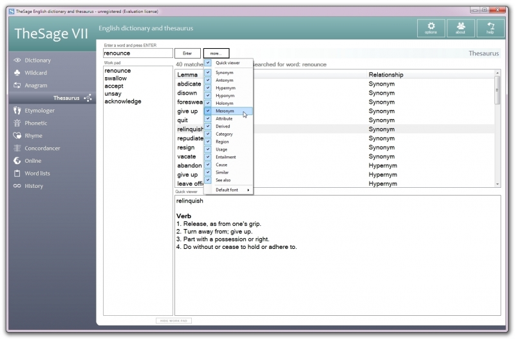The width and height of the screenshot is (515, 339).
Task: Uncheck the Meronym checkbox
Action: (x=208, y=111)
